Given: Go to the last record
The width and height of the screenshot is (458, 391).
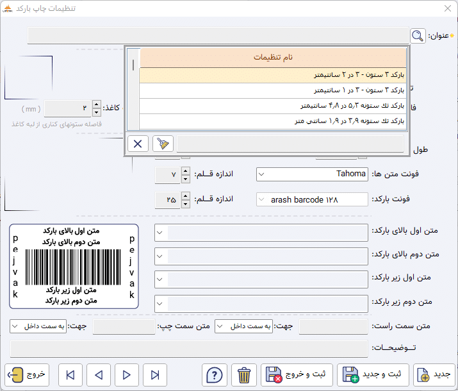Looking at the screenshot, I should [155, 375].
